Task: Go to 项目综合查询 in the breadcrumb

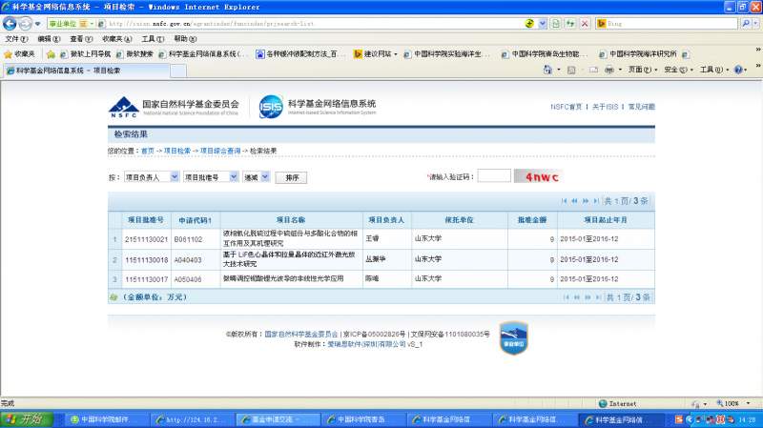Action: click(x=220, y=152)
